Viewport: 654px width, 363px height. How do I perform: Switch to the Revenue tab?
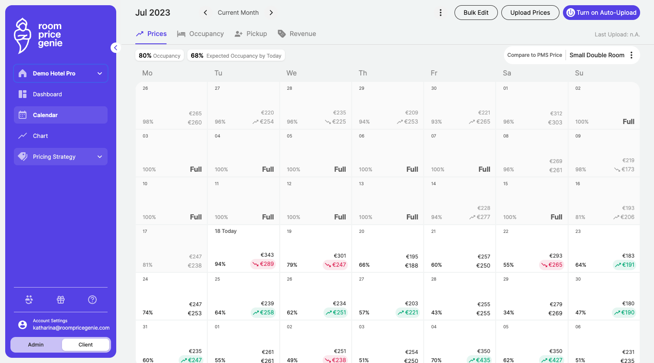click(x=297, y=34)
